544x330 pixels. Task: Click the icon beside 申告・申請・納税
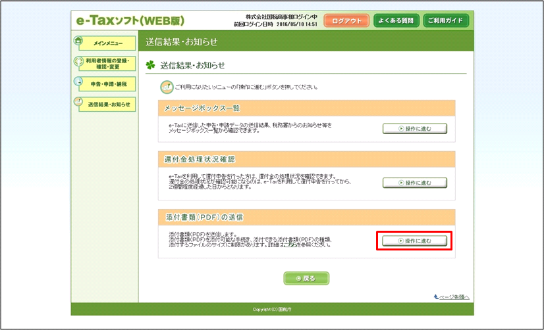[x=78, y=82]
